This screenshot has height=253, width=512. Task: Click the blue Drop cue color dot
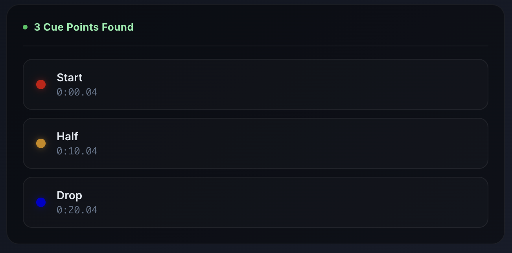41,202
